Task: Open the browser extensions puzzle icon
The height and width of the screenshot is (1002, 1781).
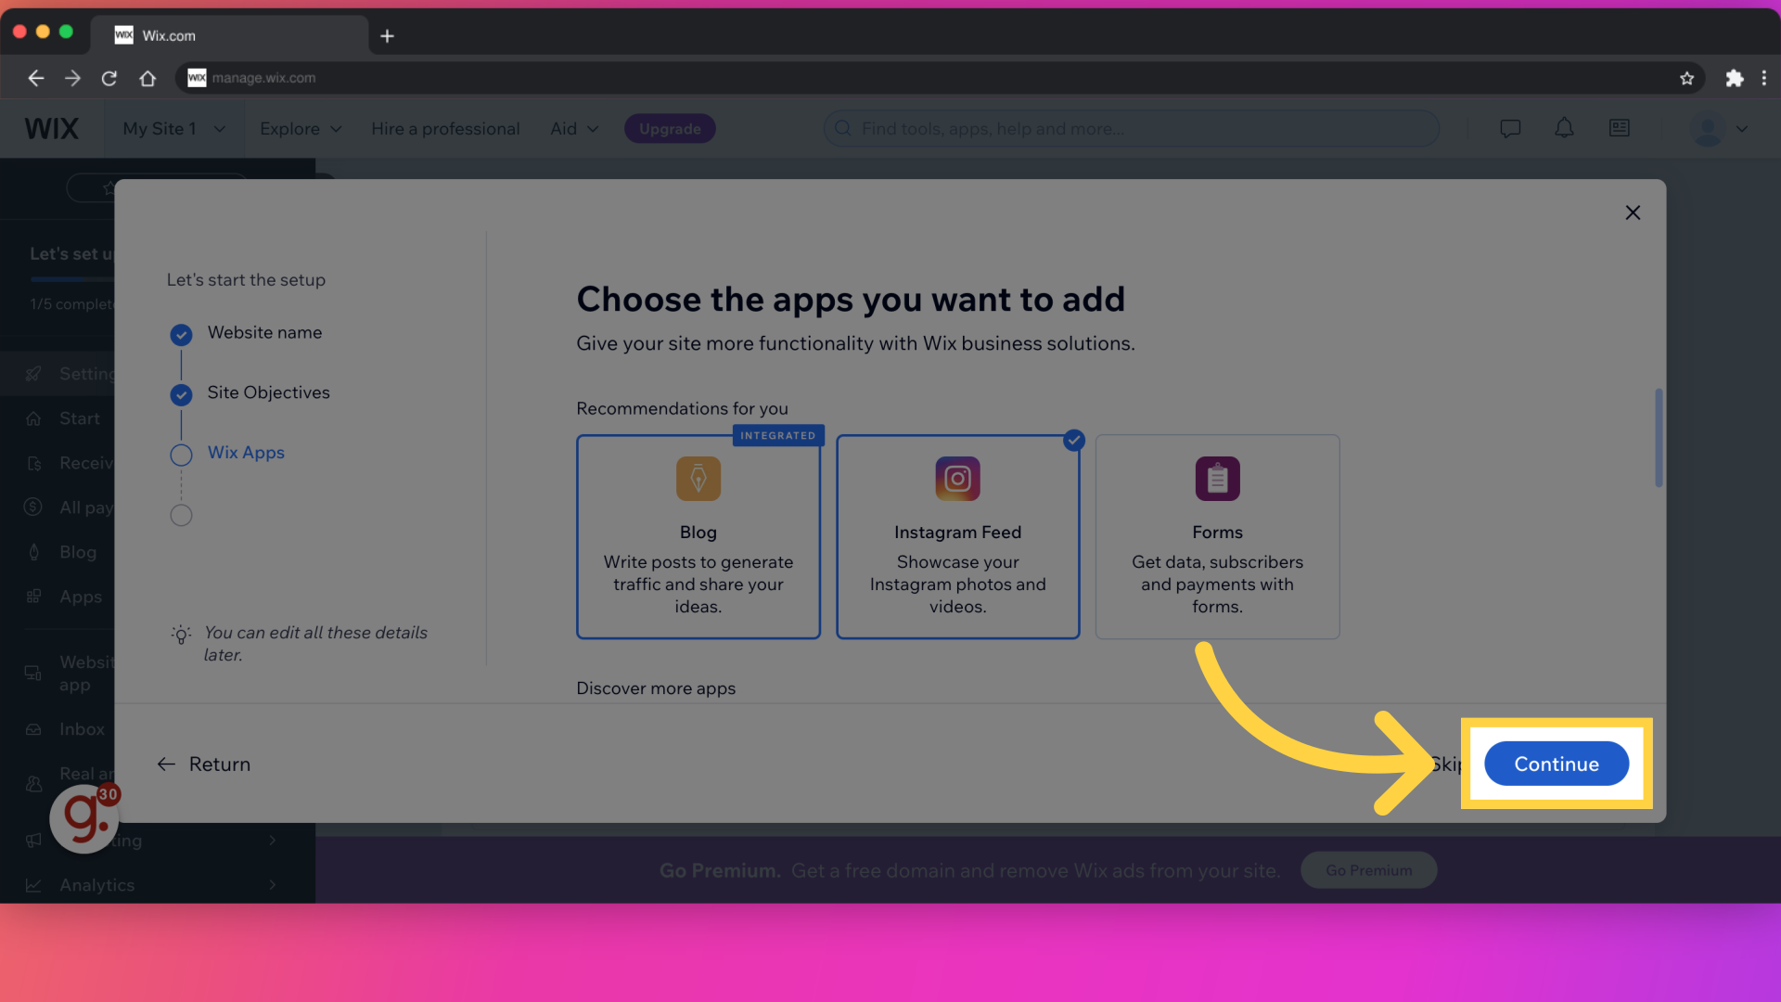Action: [x=1734, y=78]
